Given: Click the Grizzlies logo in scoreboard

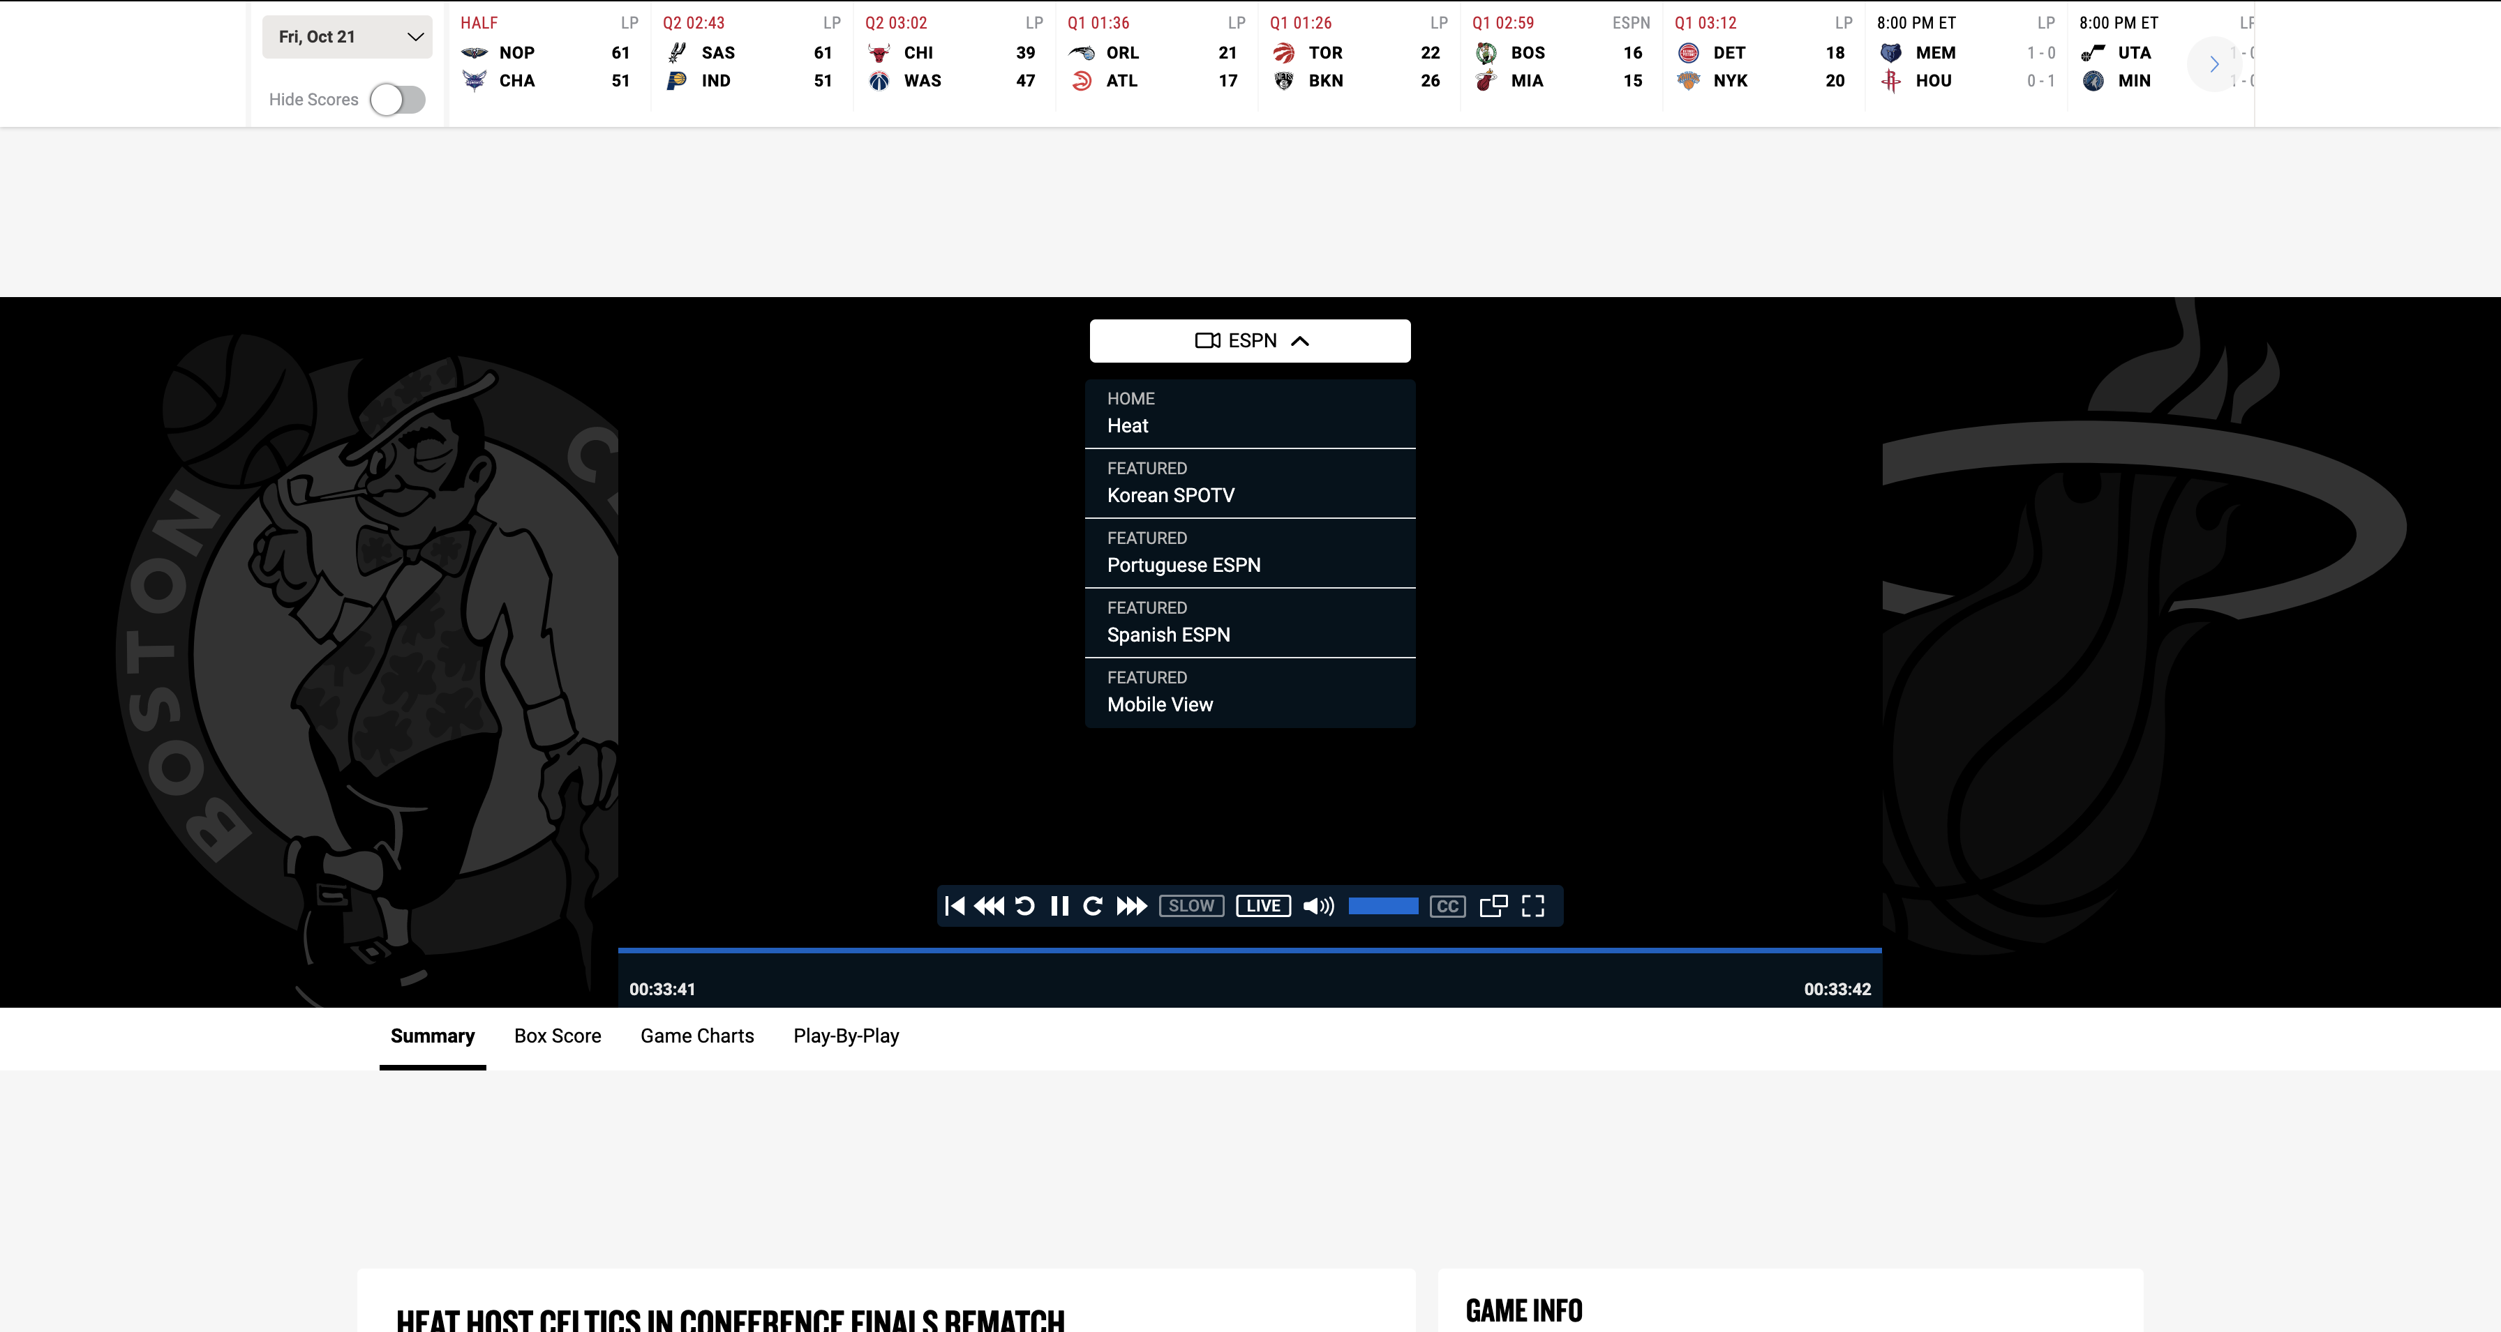Looking at the screenshot, I should 1890,52.
